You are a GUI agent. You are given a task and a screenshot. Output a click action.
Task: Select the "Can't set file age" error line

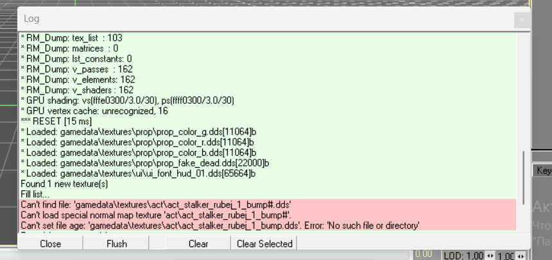coord(267,225)
